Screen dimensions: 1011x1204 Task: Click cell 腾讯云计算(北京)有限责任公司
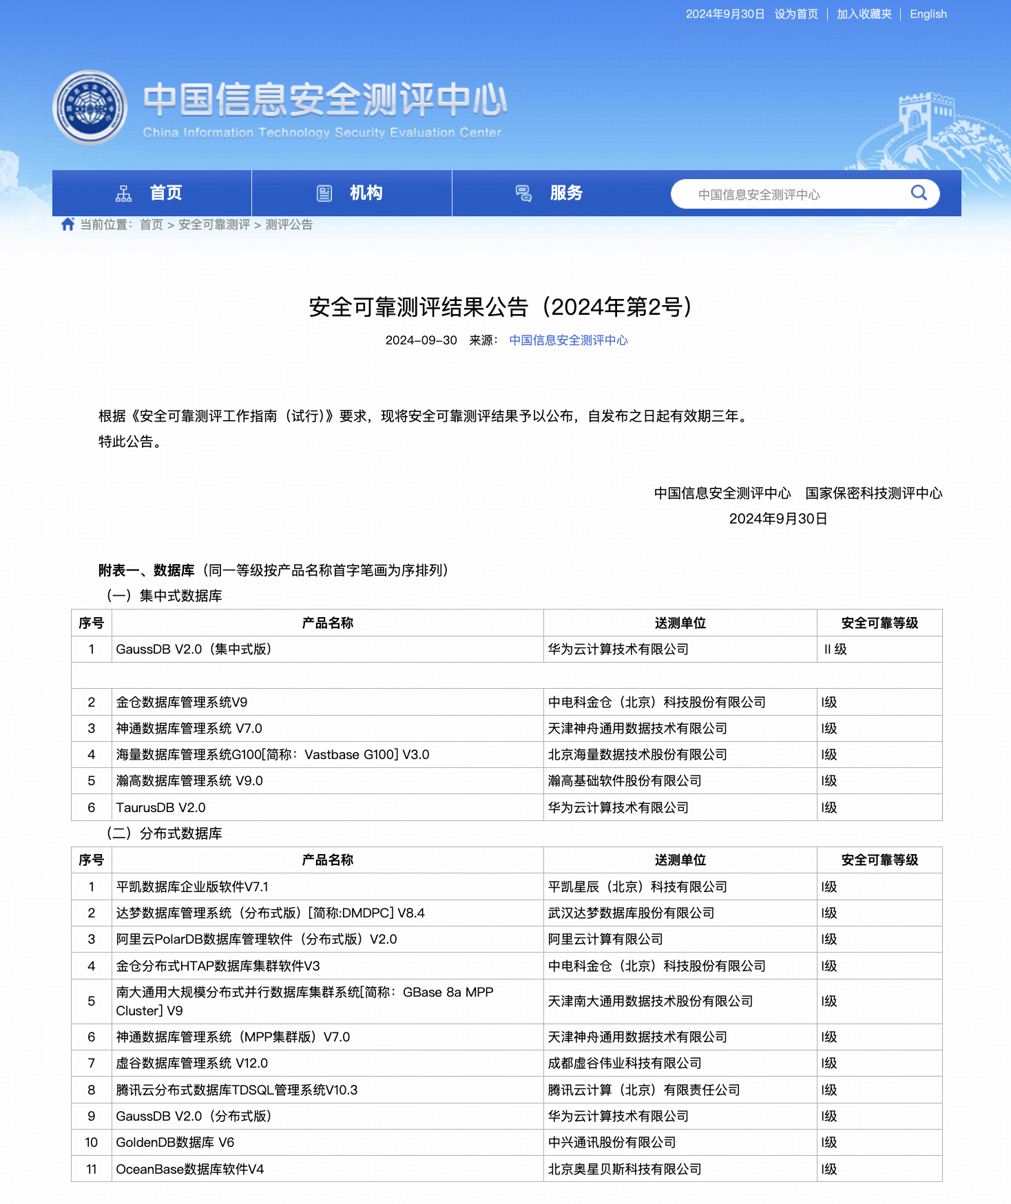[680, 1090]
